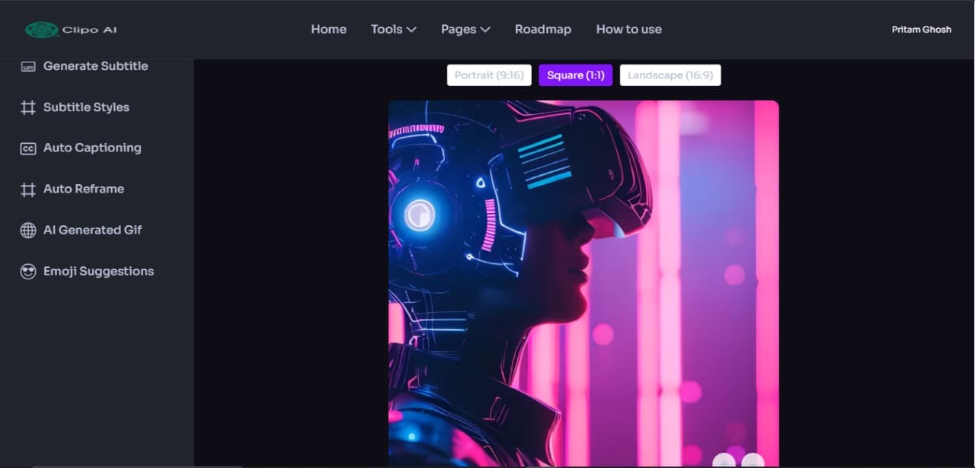975x468 pixels.
Task: Click the Pritam Ghosh account name
Action: (x=922, y=30)
